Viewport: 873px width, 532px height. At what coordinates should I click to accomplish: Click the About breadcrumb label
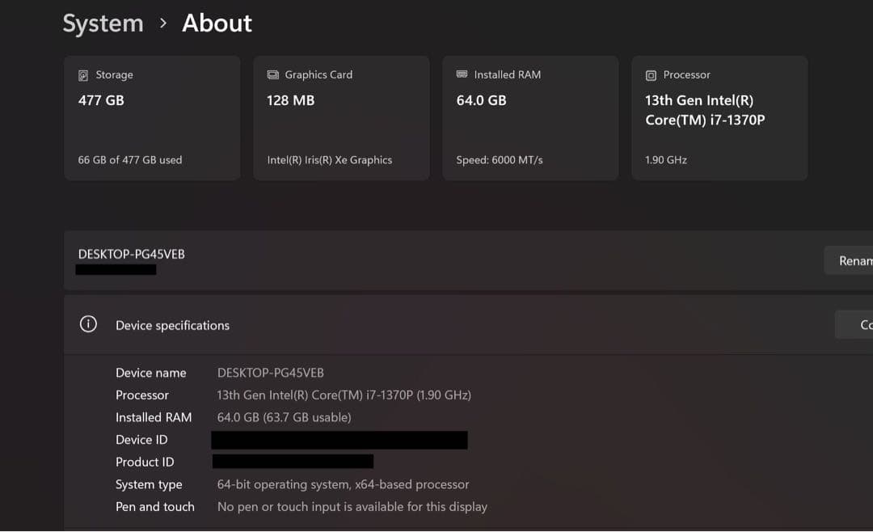pos(217,23)
